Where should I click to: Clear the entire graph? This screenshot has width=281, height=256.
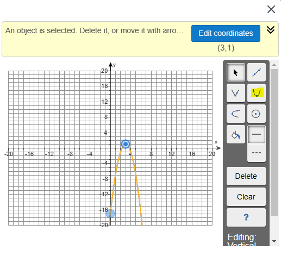pos(246,197)
